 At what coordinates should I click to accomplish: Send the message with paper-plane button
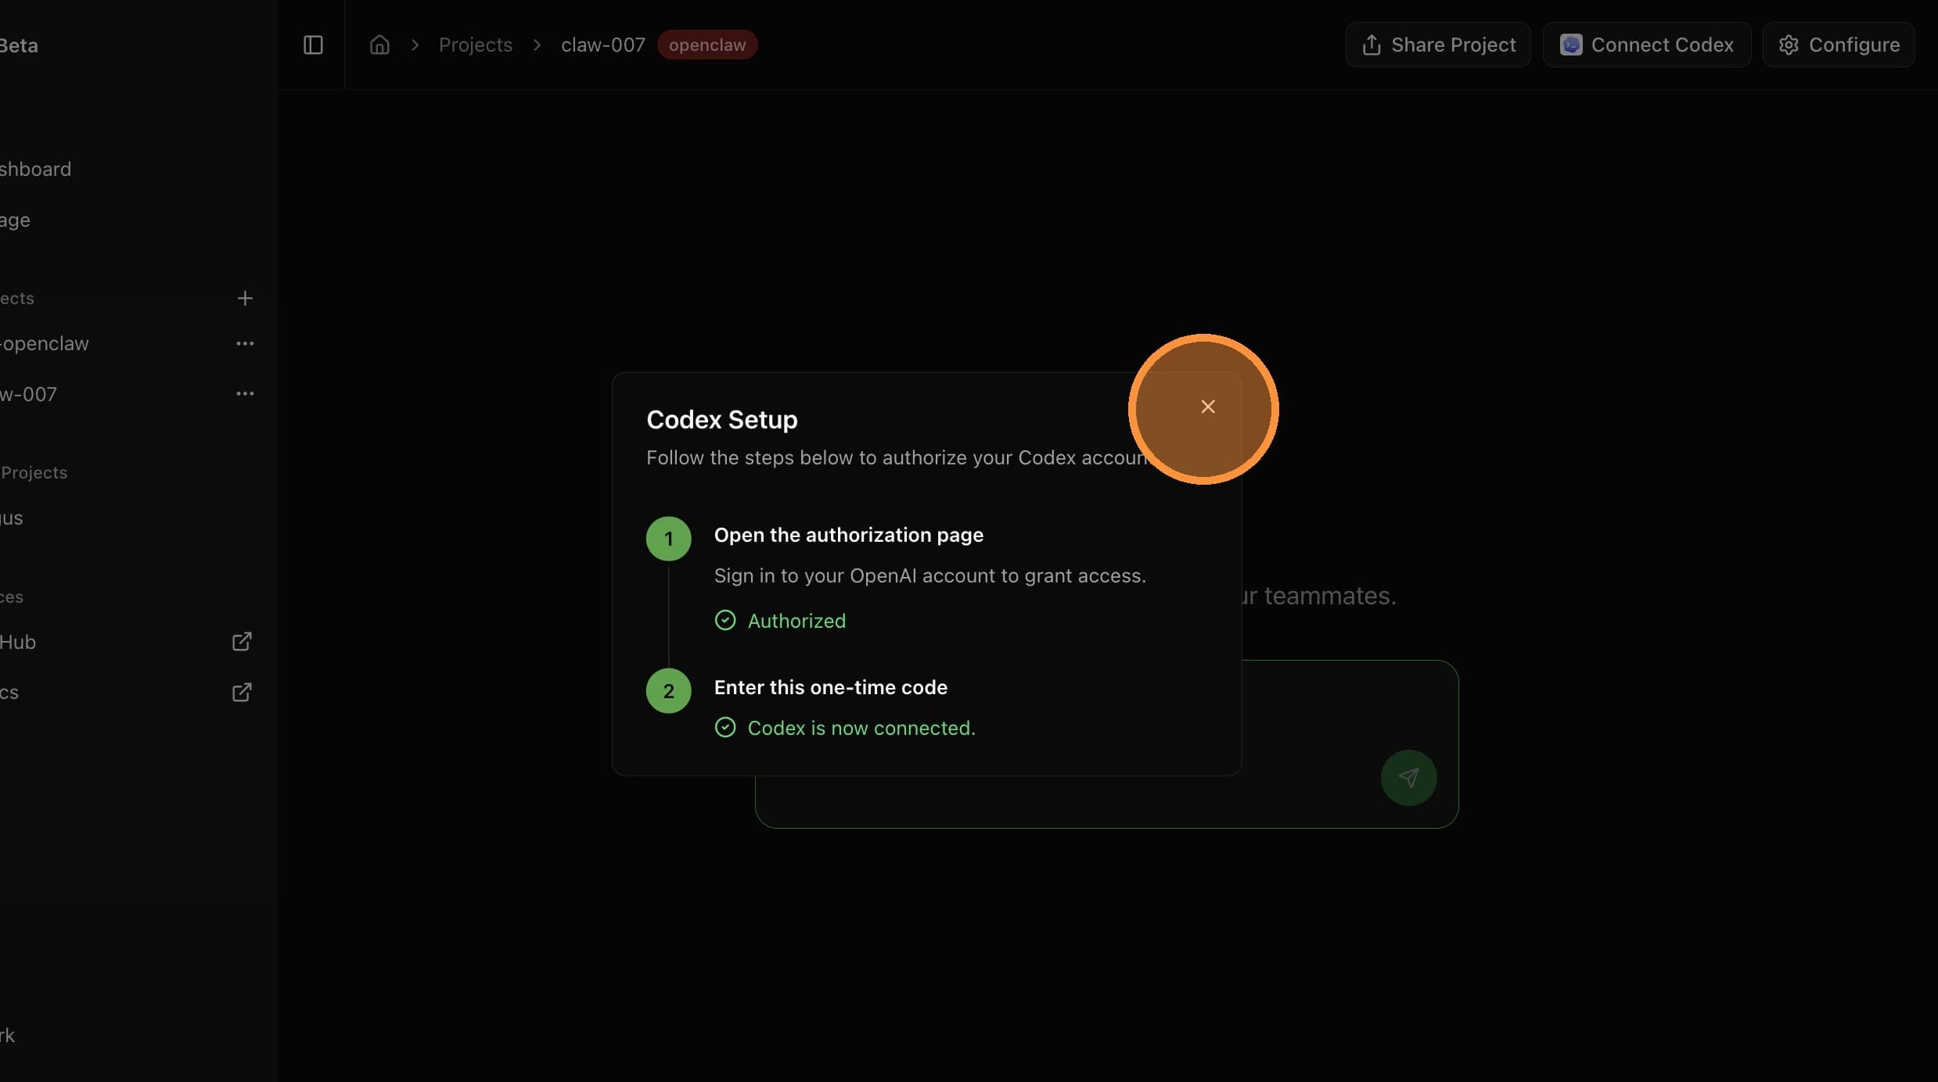1408,778
